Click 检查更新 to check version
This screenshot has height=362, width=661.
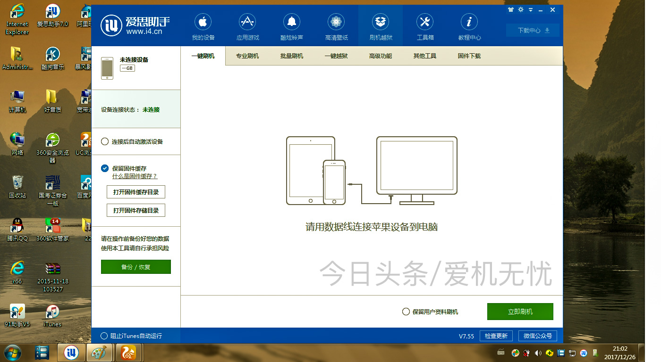tap(496, 336)
